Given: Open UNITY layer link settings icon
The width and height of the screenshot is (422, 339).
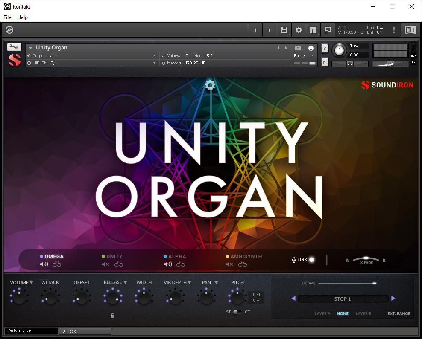Looking at the screenshot, I should click(119, 264).
